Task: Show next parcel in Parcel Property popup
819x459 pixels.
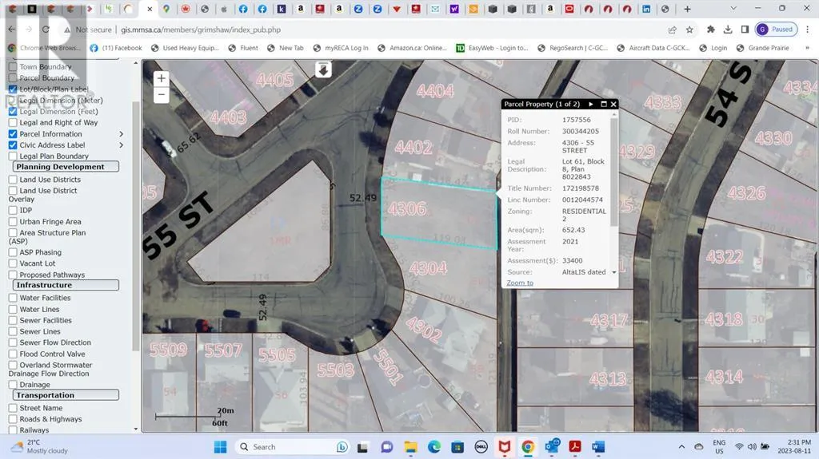Action: pos(590,105)
